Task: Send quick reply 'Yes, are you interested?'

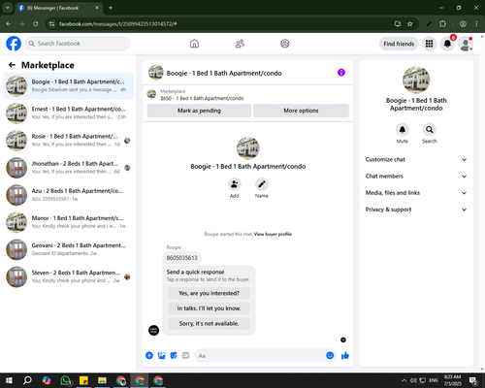Action: click(209, 293)
